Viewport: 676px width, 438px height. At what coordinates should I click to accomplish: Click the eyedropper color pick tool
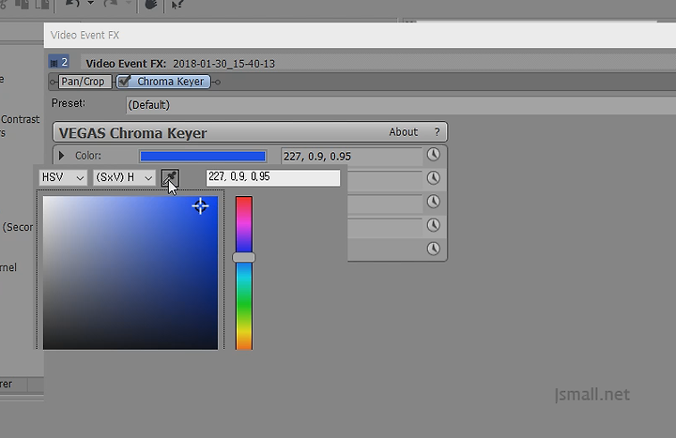pyautogui.click(x=170, y=177)
